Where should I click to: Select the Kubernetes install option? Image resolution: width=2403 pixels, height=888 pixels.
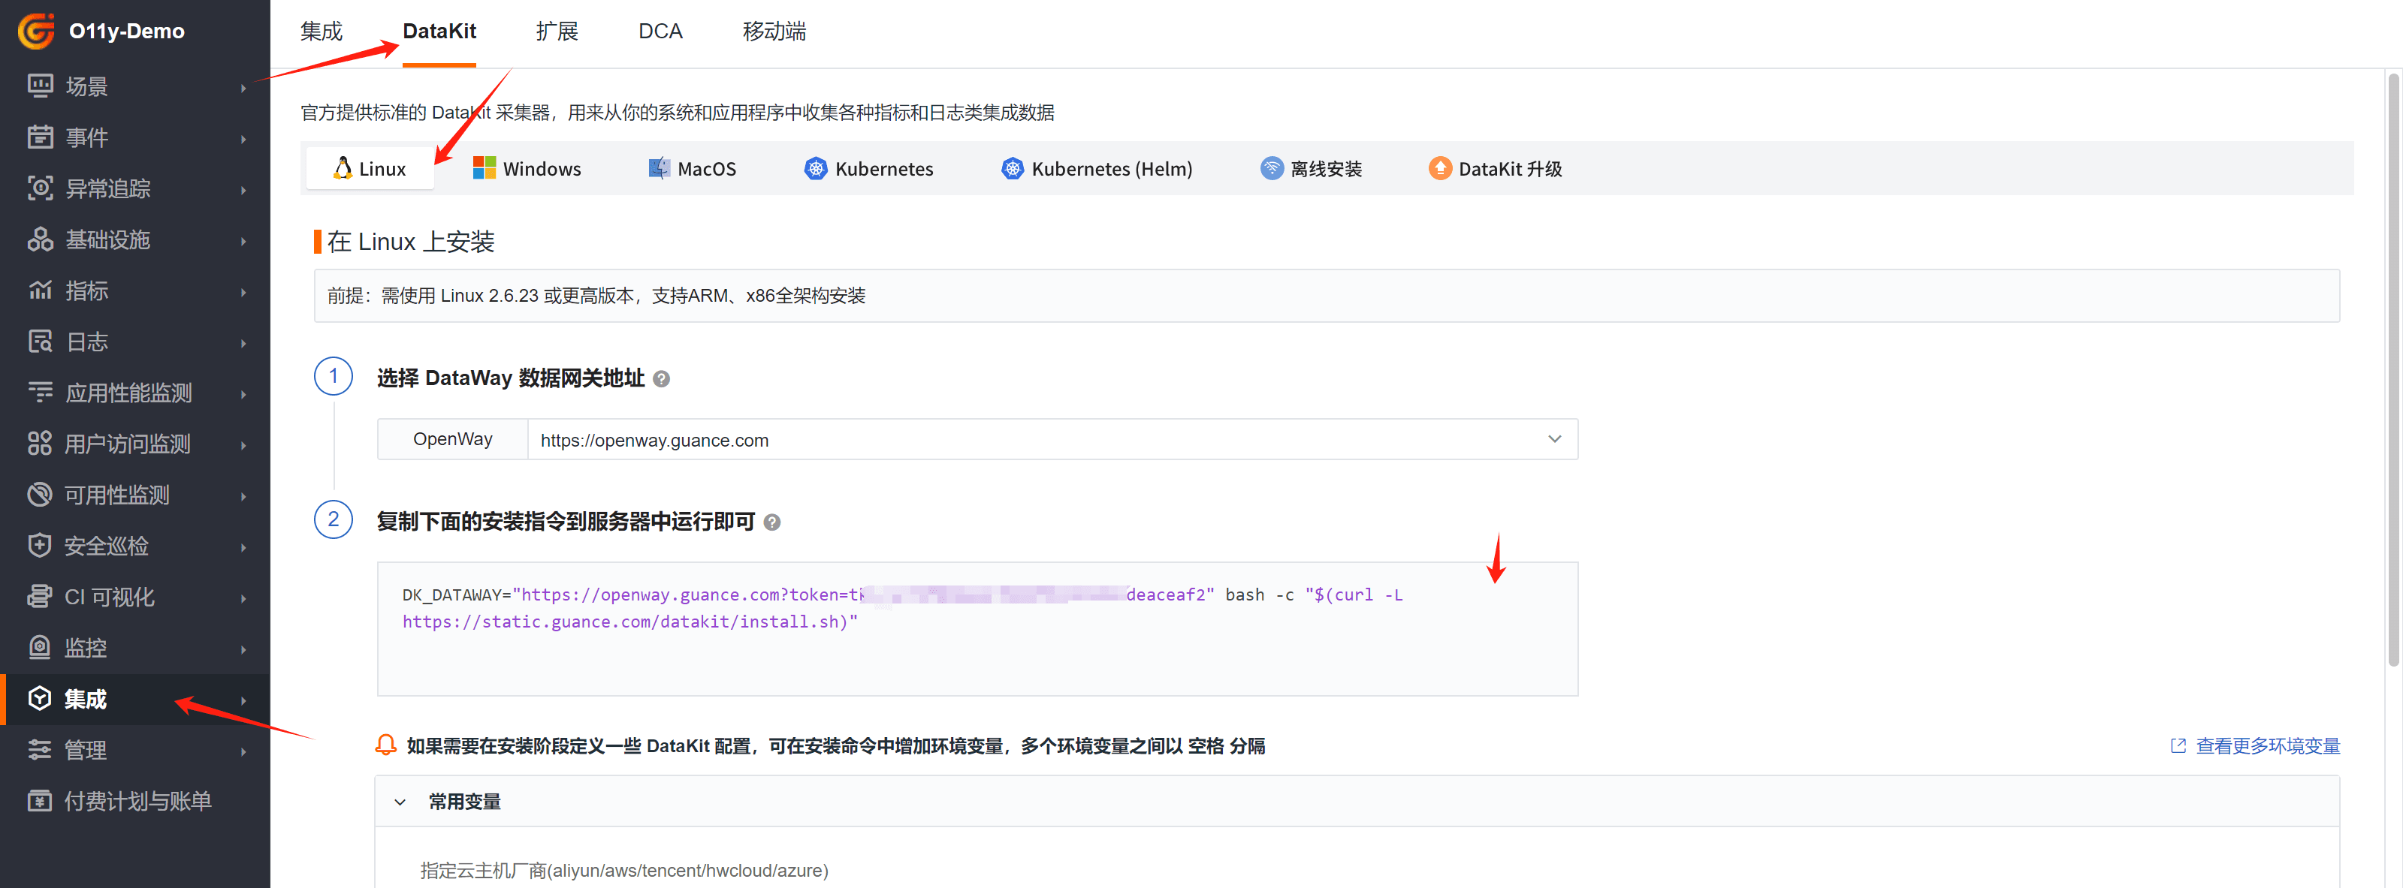868,169
